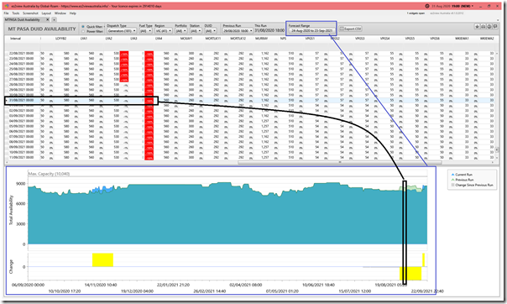Click the Export CSV button

350,29
